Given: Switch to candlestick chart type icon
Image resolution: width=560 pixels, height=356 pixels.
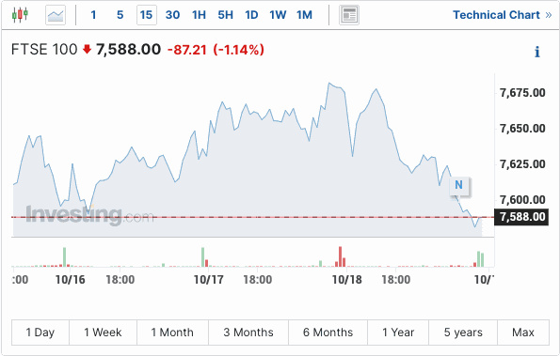Looking at the screenshot, I should 20,15.
